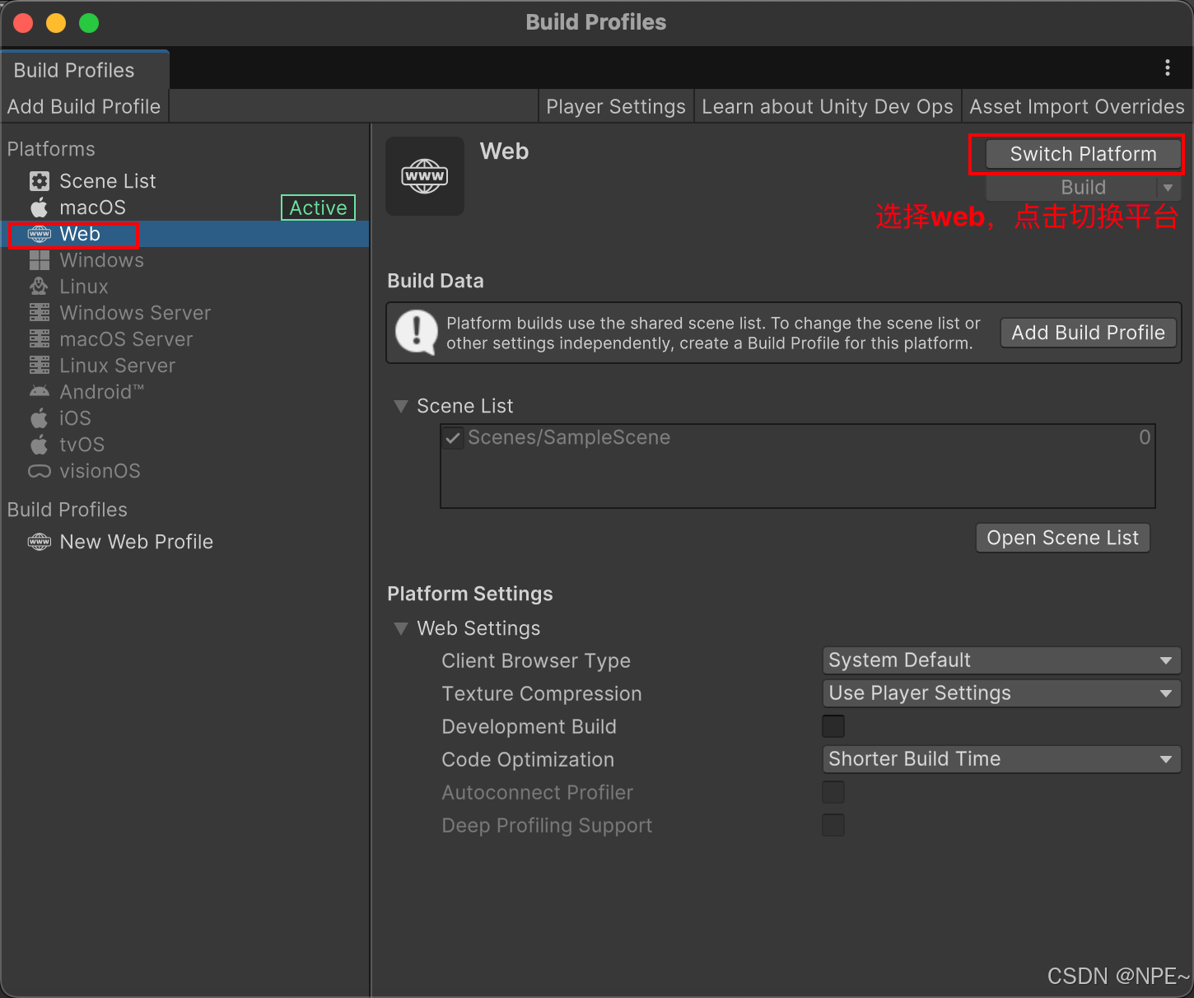Click the visionOS headset icon
The height and width of the screenshot is (998, 1194).
(40, 471)
